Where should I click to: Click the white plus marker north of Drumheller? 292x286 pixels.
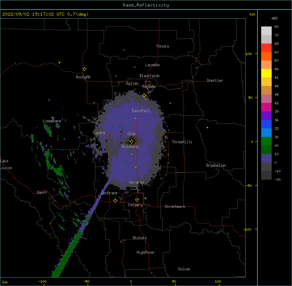click(x=207, y=127)
